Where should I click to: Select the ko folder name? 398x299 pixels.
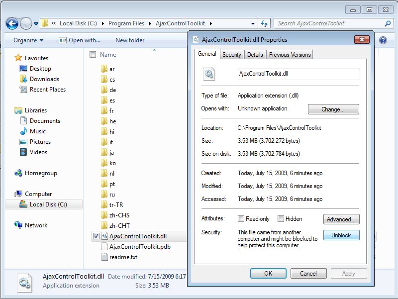click(x=112, y=163)
